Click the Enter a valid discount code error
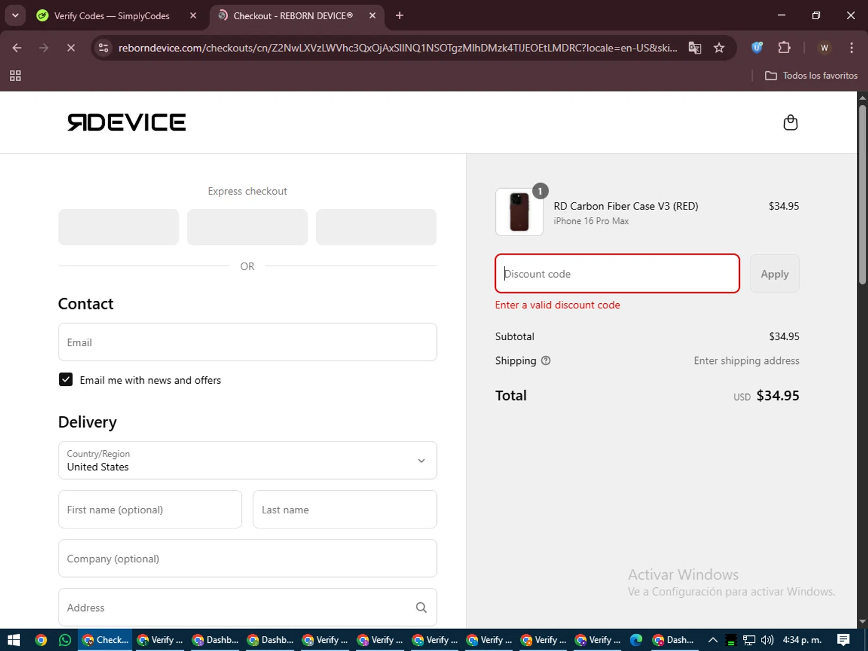The height and width of the screenshot is (651, 868). pos(557,305)
